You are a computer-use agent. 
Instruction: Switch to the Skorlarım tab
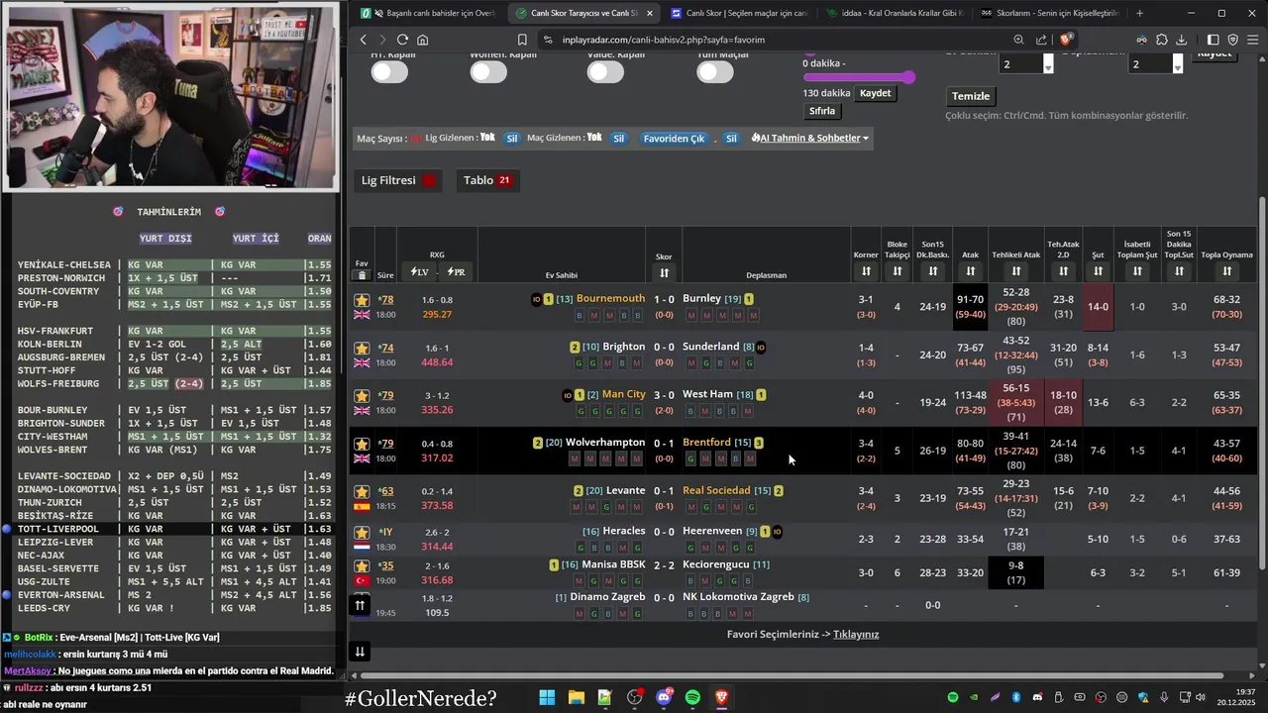click(1050, 13)
